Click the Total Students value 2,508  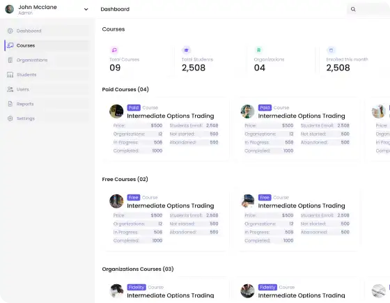coord(194,68)
